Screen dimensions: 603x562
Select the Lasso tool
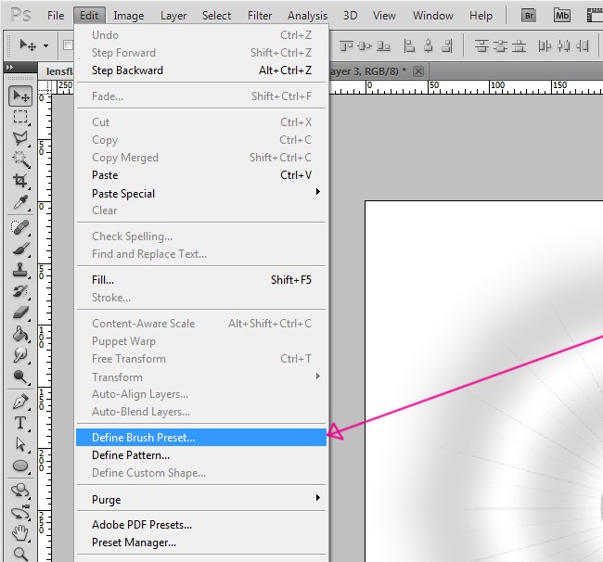(x=20, y=138)
